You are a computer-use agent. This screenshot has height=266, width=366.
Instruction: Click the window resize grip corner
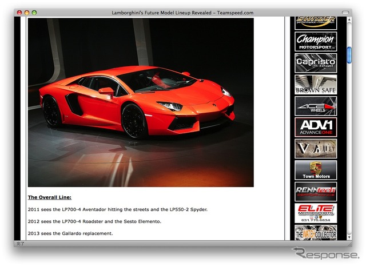tap(349, 244)
